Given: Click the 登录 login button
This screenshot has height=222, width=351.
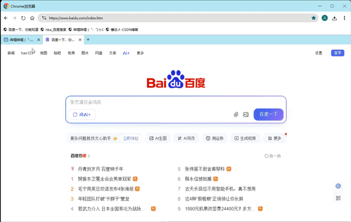Looking at the screenshot, I should point(338,53).
